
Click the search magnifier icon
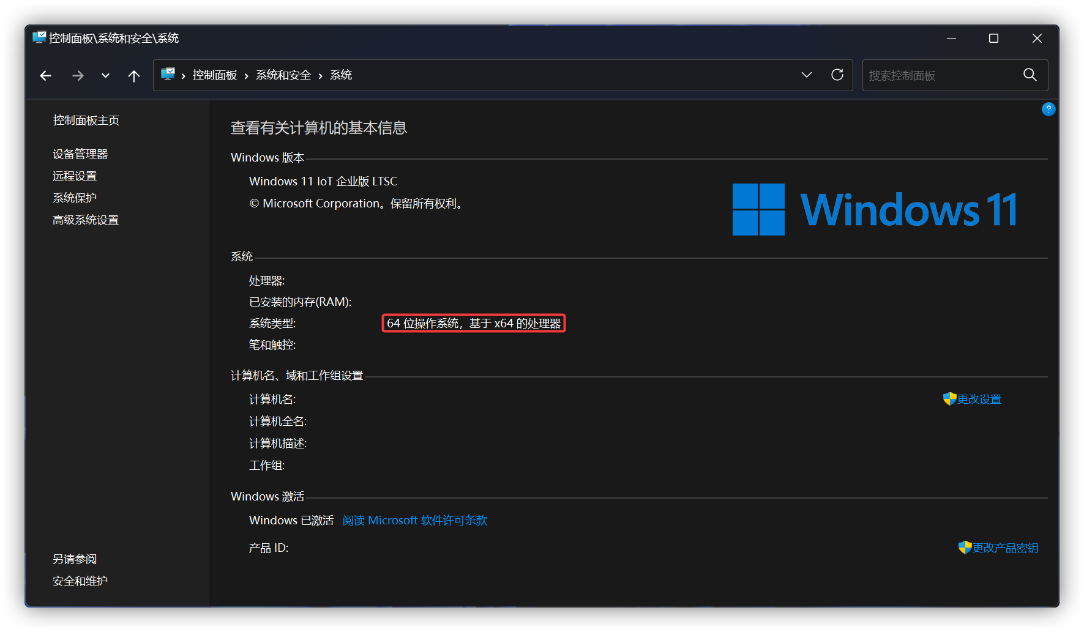click(x=1030, y=75)
